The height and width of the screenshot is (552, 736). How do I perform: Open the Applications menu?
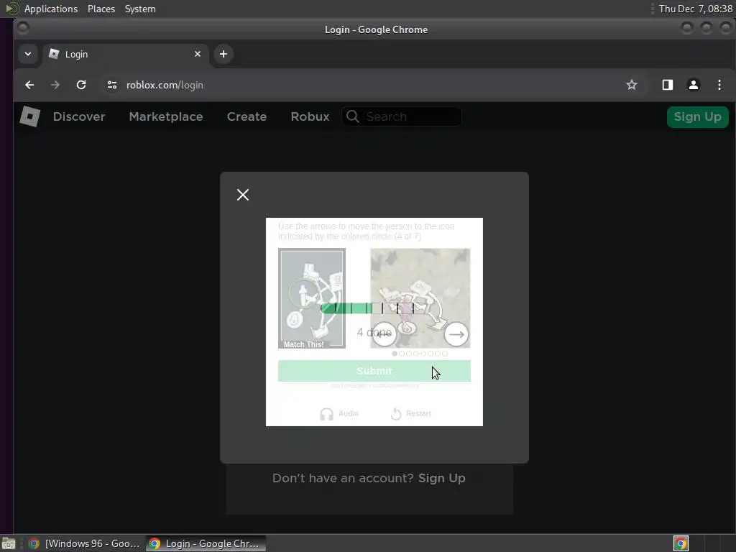click(x=51, y=9)
